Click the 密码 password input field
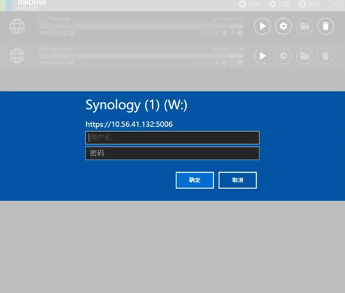 (172, 153)
